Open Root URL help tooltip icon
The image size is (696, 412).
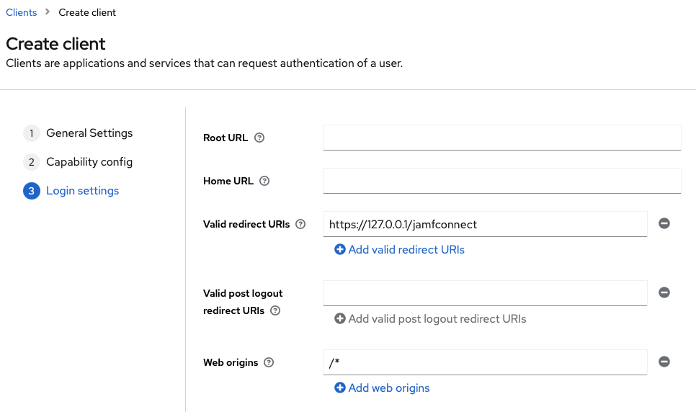259,138
